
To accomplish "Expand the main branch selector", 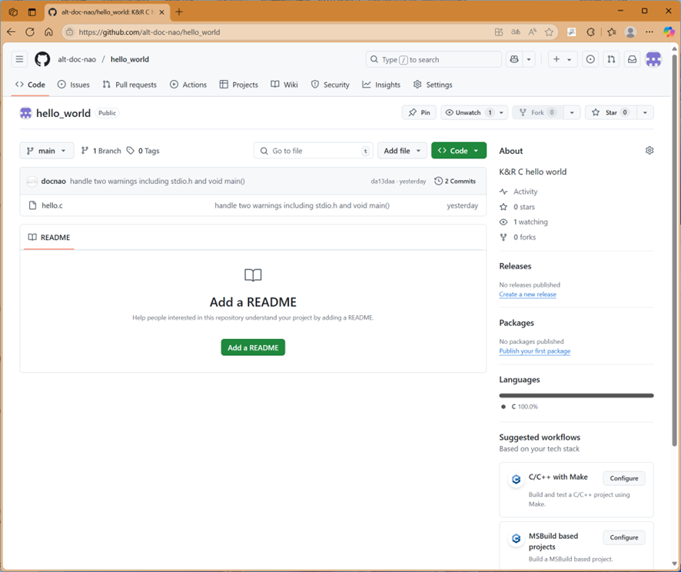I will coord(46,151).
